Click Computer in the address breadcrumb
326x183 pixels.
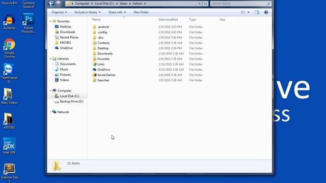[82, 4]
